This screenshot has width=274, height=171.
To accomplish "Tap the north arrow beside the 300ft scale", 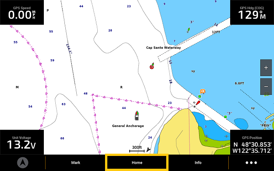I will coord(148,150).
